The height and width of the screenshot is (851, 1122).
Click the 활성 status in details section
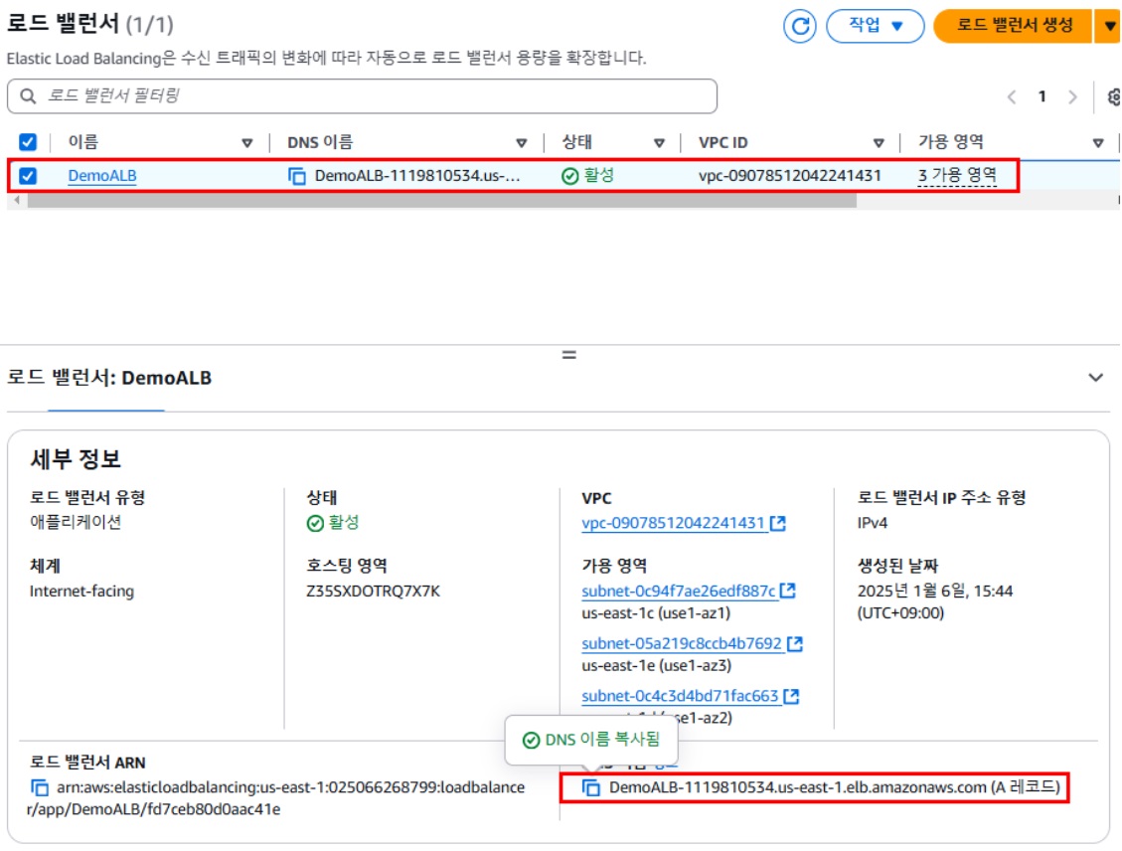click(x=333, y=523)
